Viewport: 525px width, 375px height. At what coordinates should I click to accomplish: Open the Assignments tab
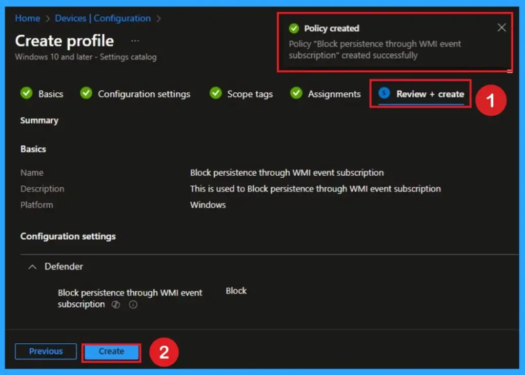click(x=334, y=94)
